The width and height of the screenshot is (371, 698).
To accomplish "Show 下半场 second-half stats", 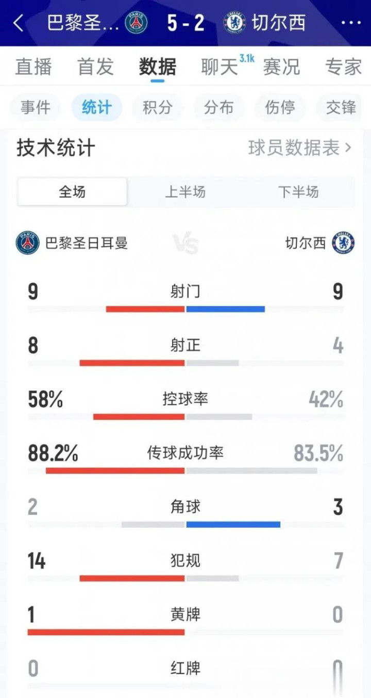I will pyautogui.click(x=298, y=192).
